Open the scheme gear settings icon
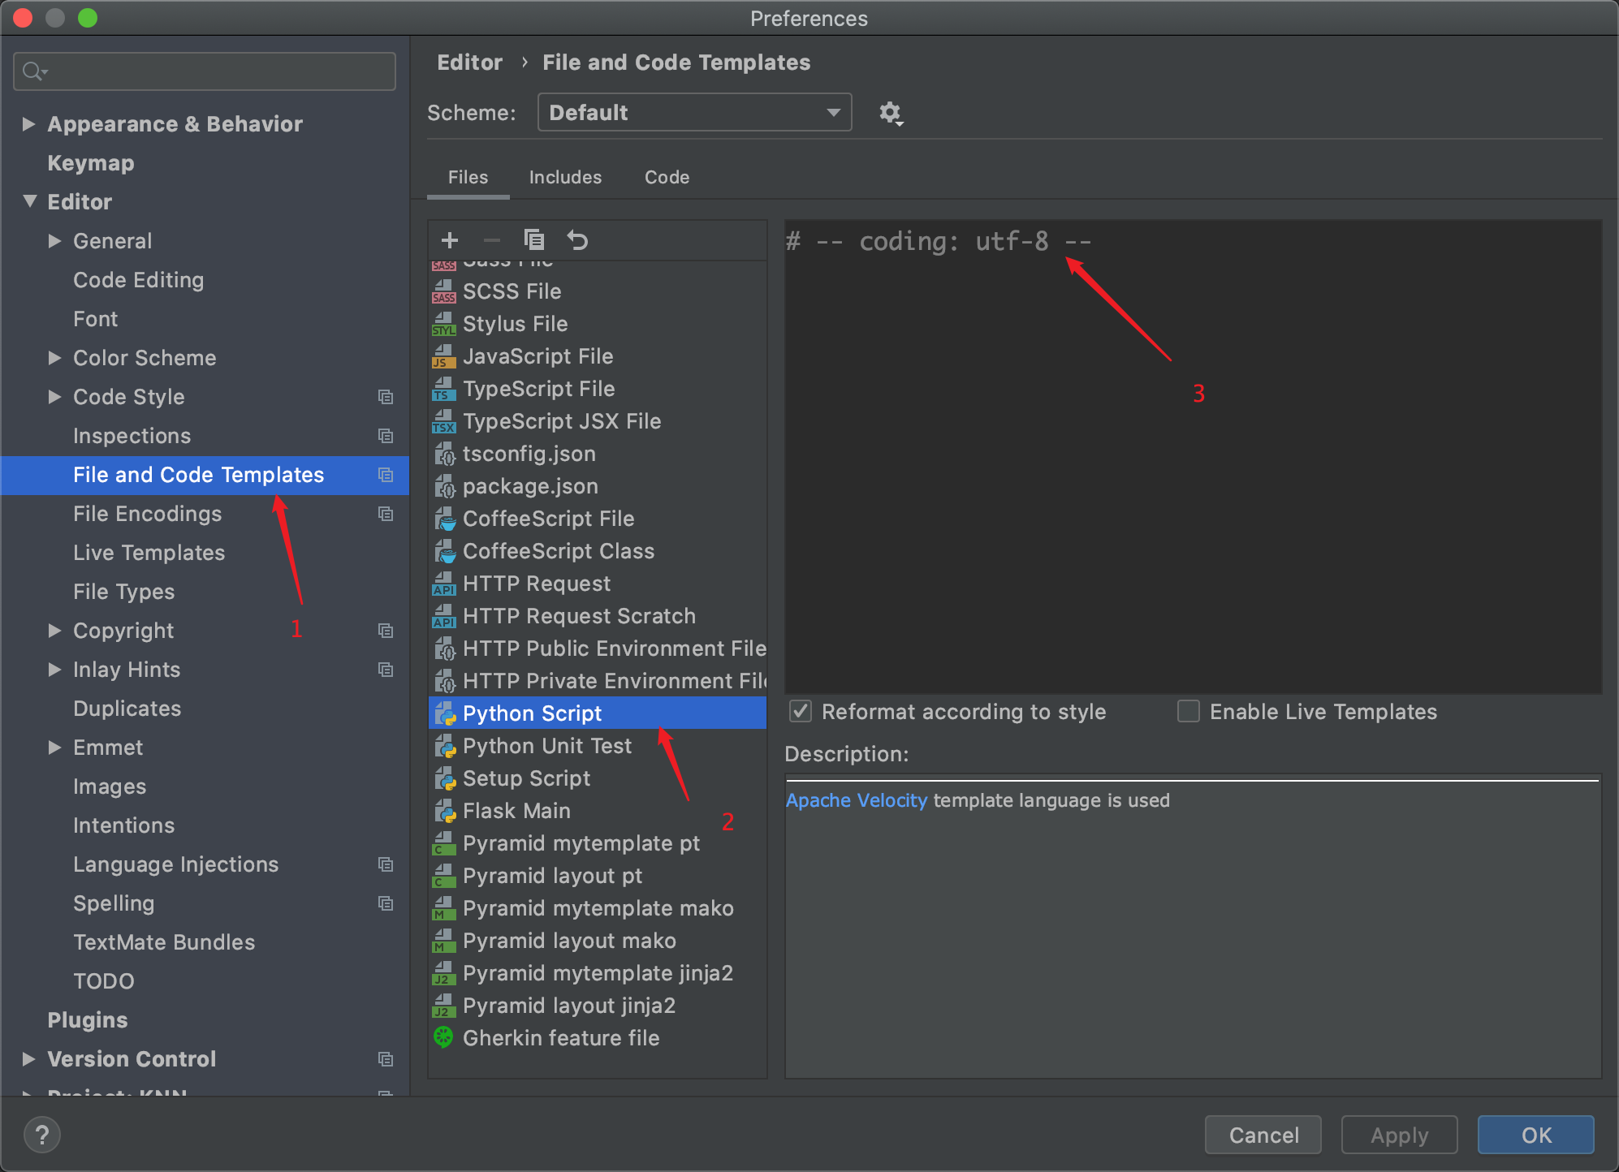 pos(891,113)
